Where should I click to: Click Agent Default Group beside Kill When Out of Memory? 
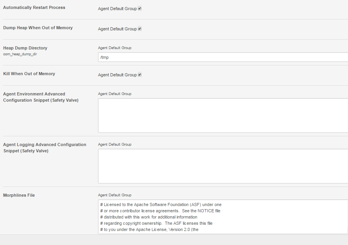(x=117, y=75)
